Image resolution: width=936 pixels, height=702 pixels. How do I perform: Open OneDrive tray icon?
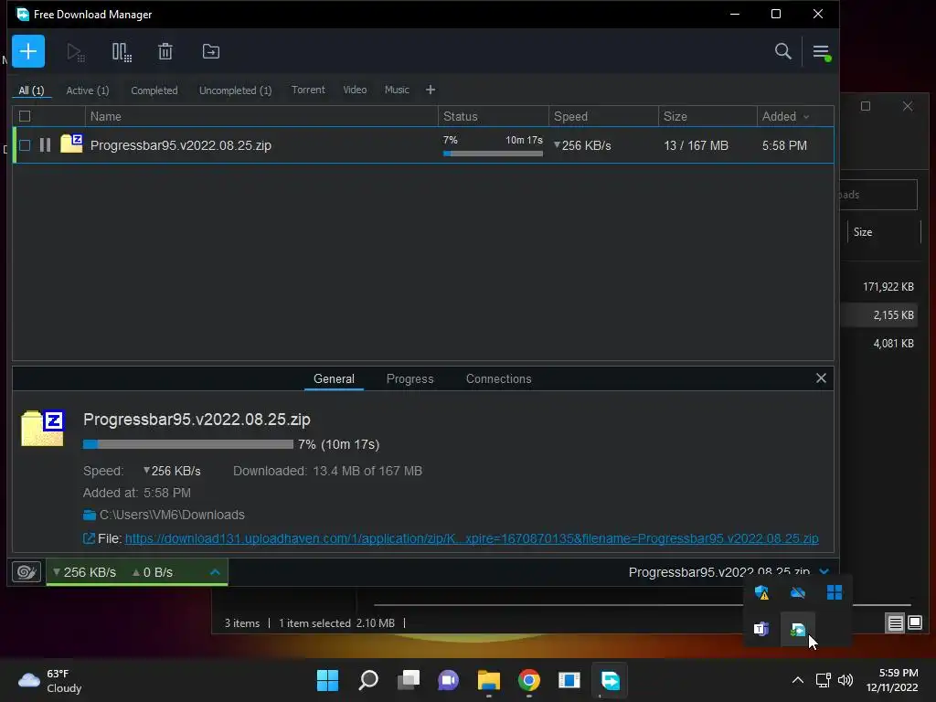point(797,592)
